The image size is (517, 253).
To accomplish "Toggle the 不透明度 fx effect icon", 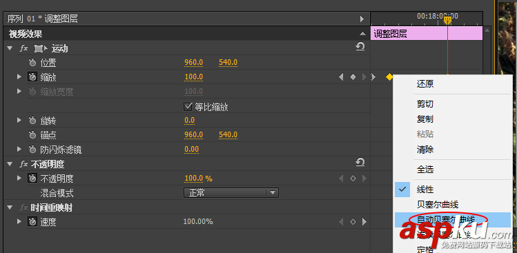I will click(23, 163).
